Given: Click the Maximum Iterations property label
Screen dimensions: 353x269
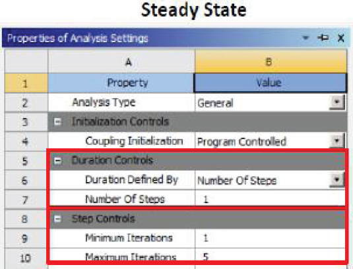Looking at the screenshot, I should click(131, 256).
